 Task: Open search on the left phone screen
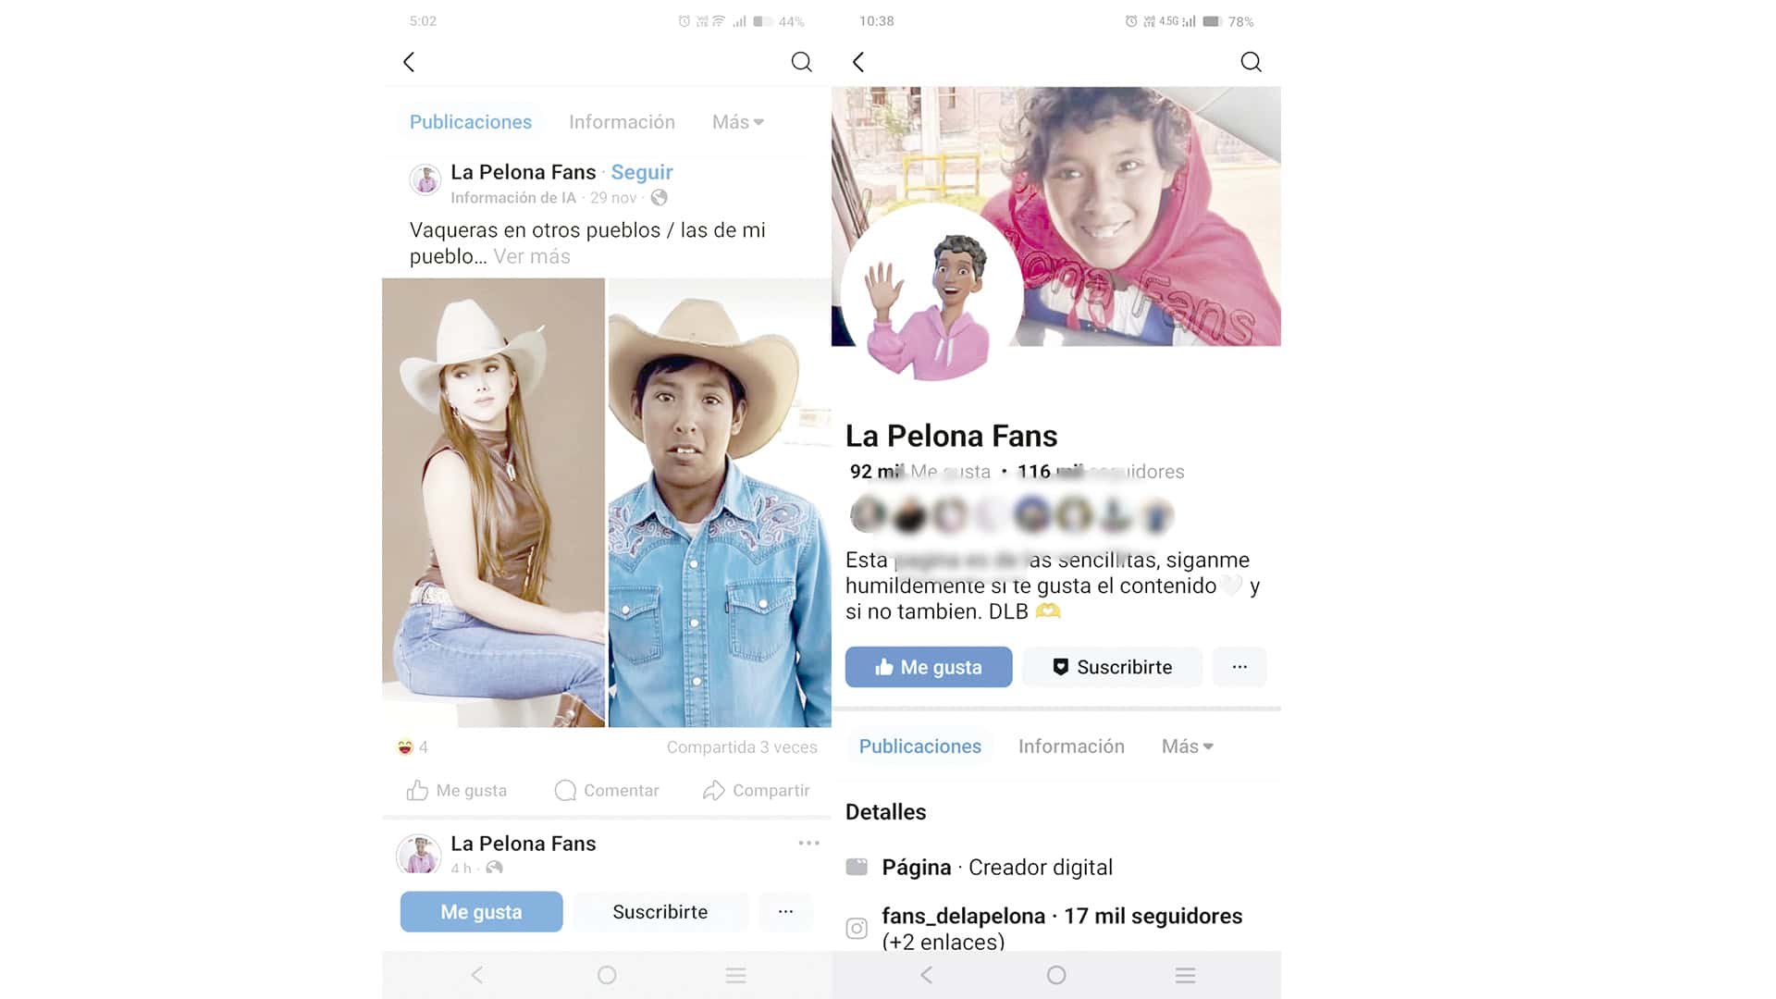point(802,62)
